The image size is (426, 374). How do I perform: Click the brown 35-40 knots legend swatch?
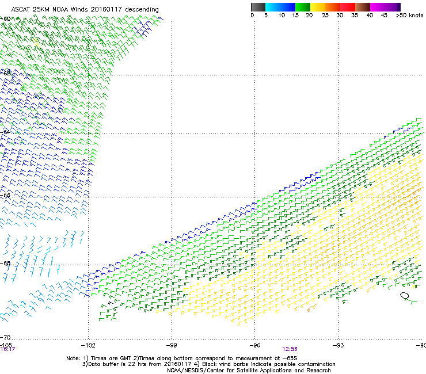363,7
